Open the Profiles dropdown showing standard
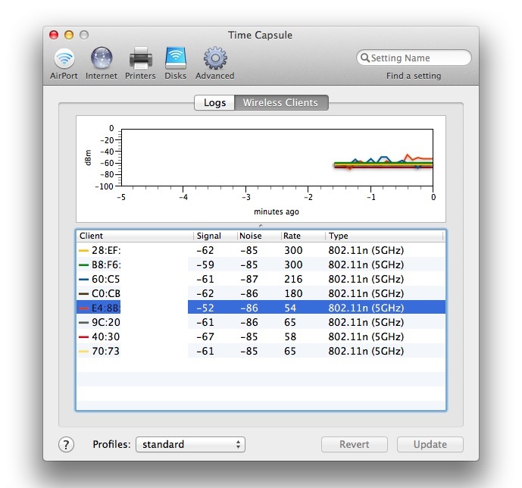This screenshot has width=522, height=488. pyautogui.click(x=190, y=444)
